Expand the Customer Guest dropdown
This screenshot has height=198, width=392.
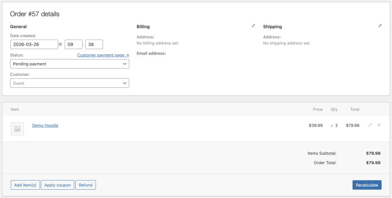click(x=69, y=83)
